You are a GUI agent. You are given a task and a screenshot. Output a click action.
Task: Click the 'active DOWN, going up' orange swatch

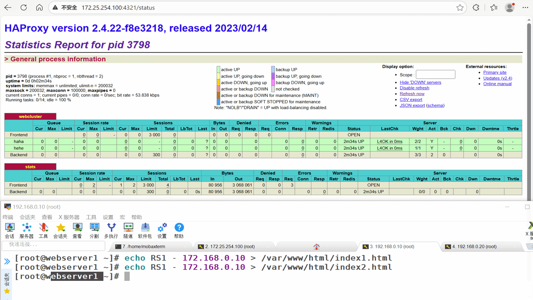coord(218,82)
